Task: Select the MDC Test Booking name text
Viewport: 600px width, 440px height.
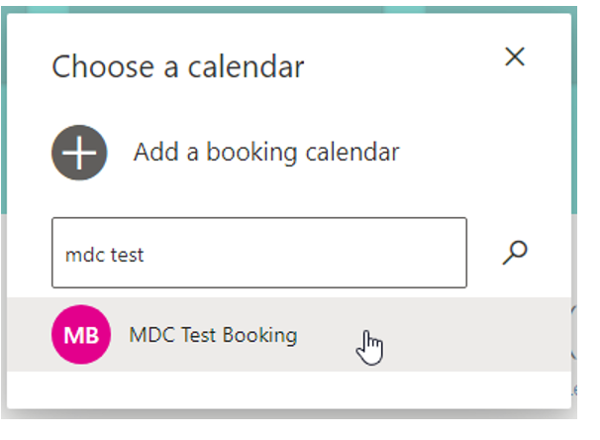Action: click(213, 335)
